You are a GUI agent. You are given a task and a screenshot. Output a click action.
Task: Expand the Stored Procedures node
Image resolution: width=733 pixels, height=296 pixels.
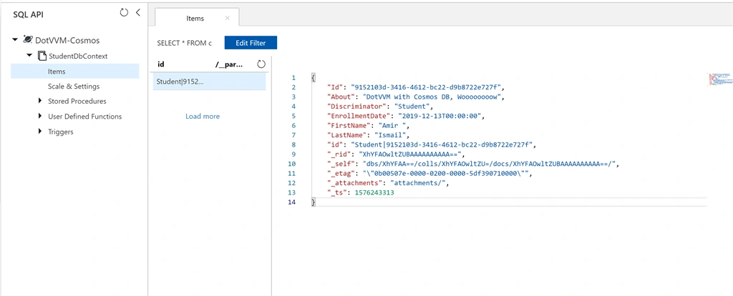point(40,101)
